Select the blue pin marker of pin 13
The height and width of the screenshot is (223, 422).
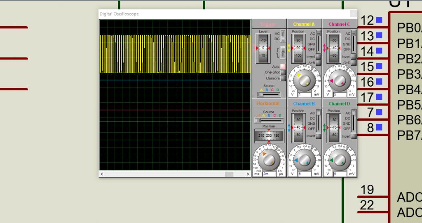[379, 35]
